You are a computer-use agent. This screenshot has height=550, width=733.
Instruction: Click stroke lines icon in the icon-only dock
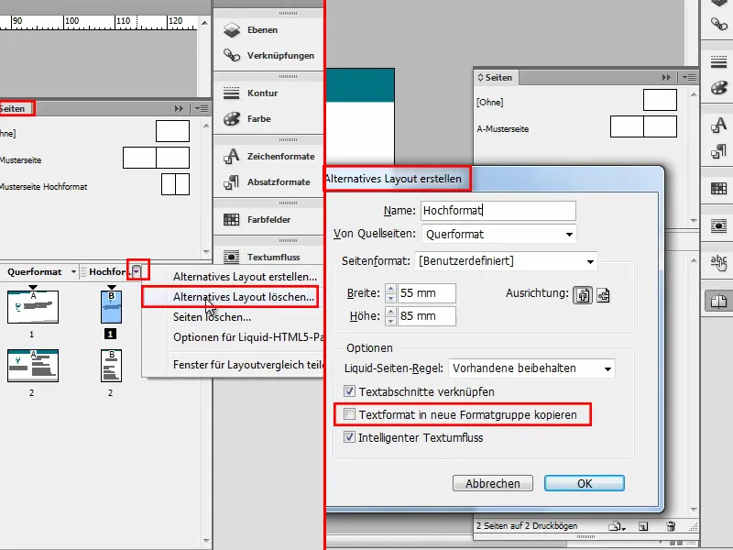718,61
